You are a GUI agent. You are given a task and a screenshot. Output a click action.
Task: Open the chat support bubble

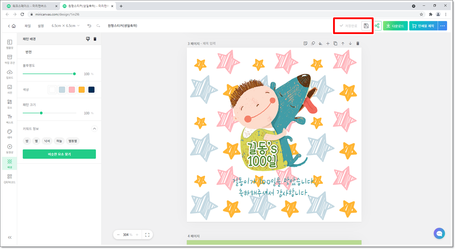(439, 233)
